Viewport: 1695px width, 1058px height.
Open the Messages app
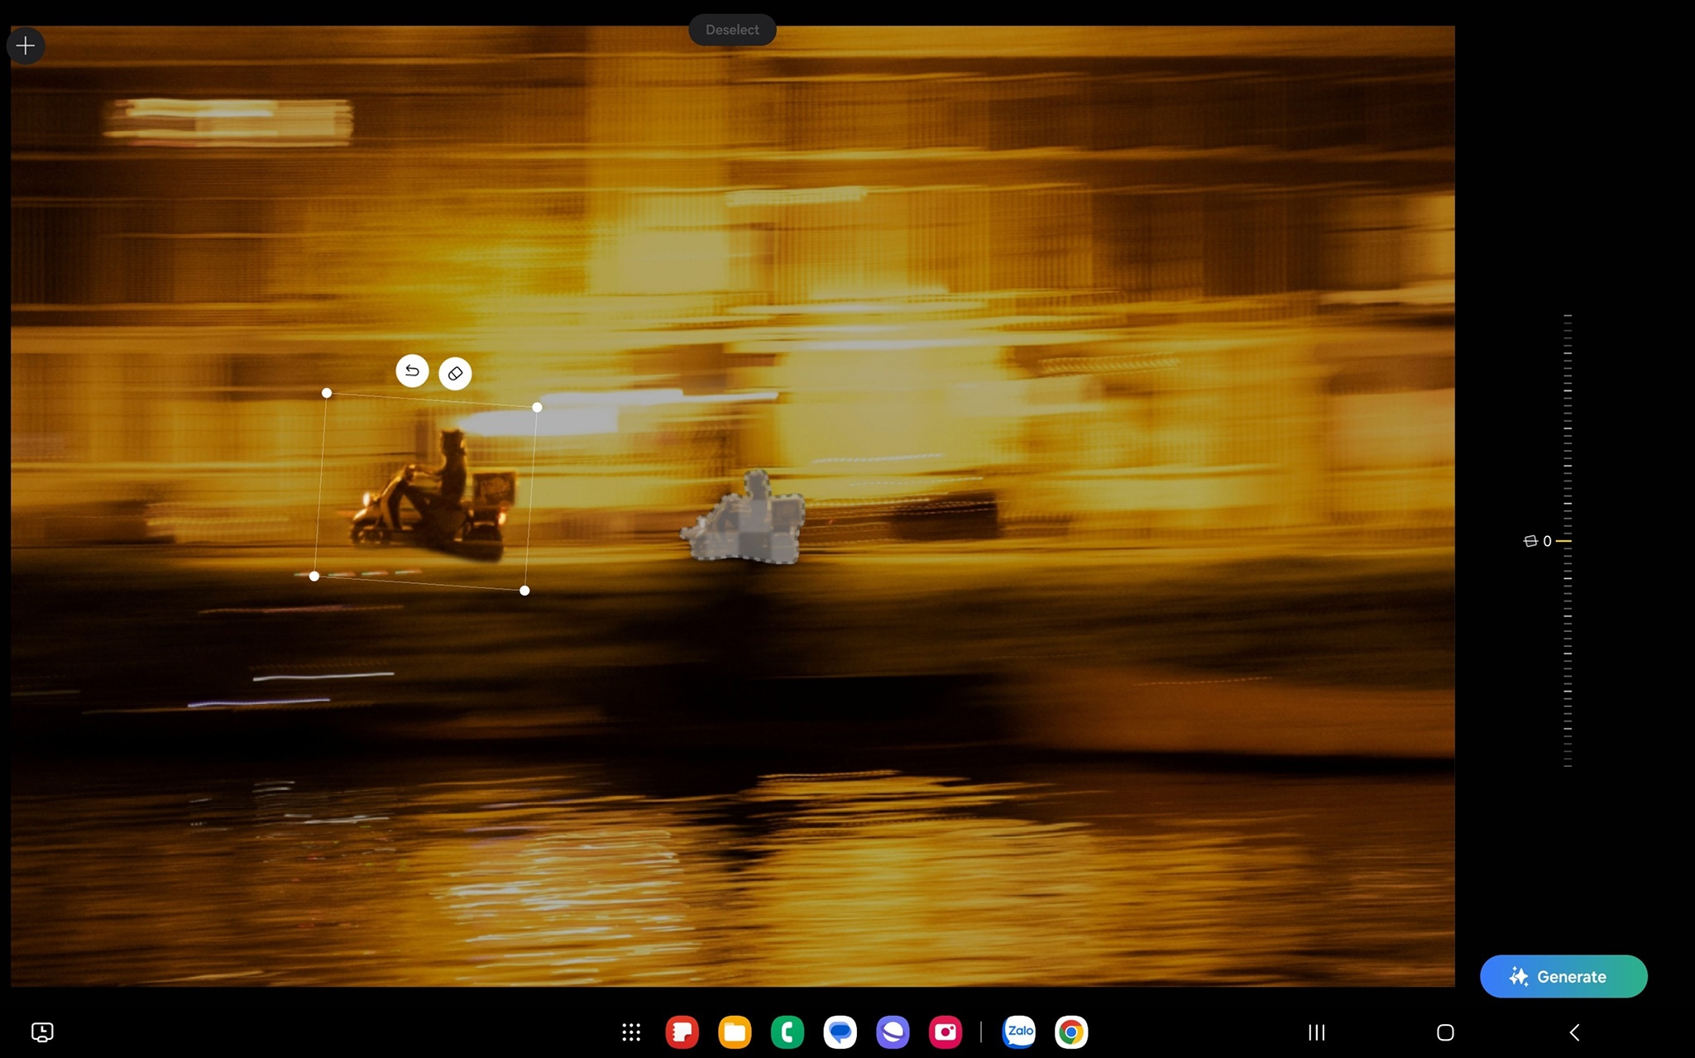(x=840, y=1032)
